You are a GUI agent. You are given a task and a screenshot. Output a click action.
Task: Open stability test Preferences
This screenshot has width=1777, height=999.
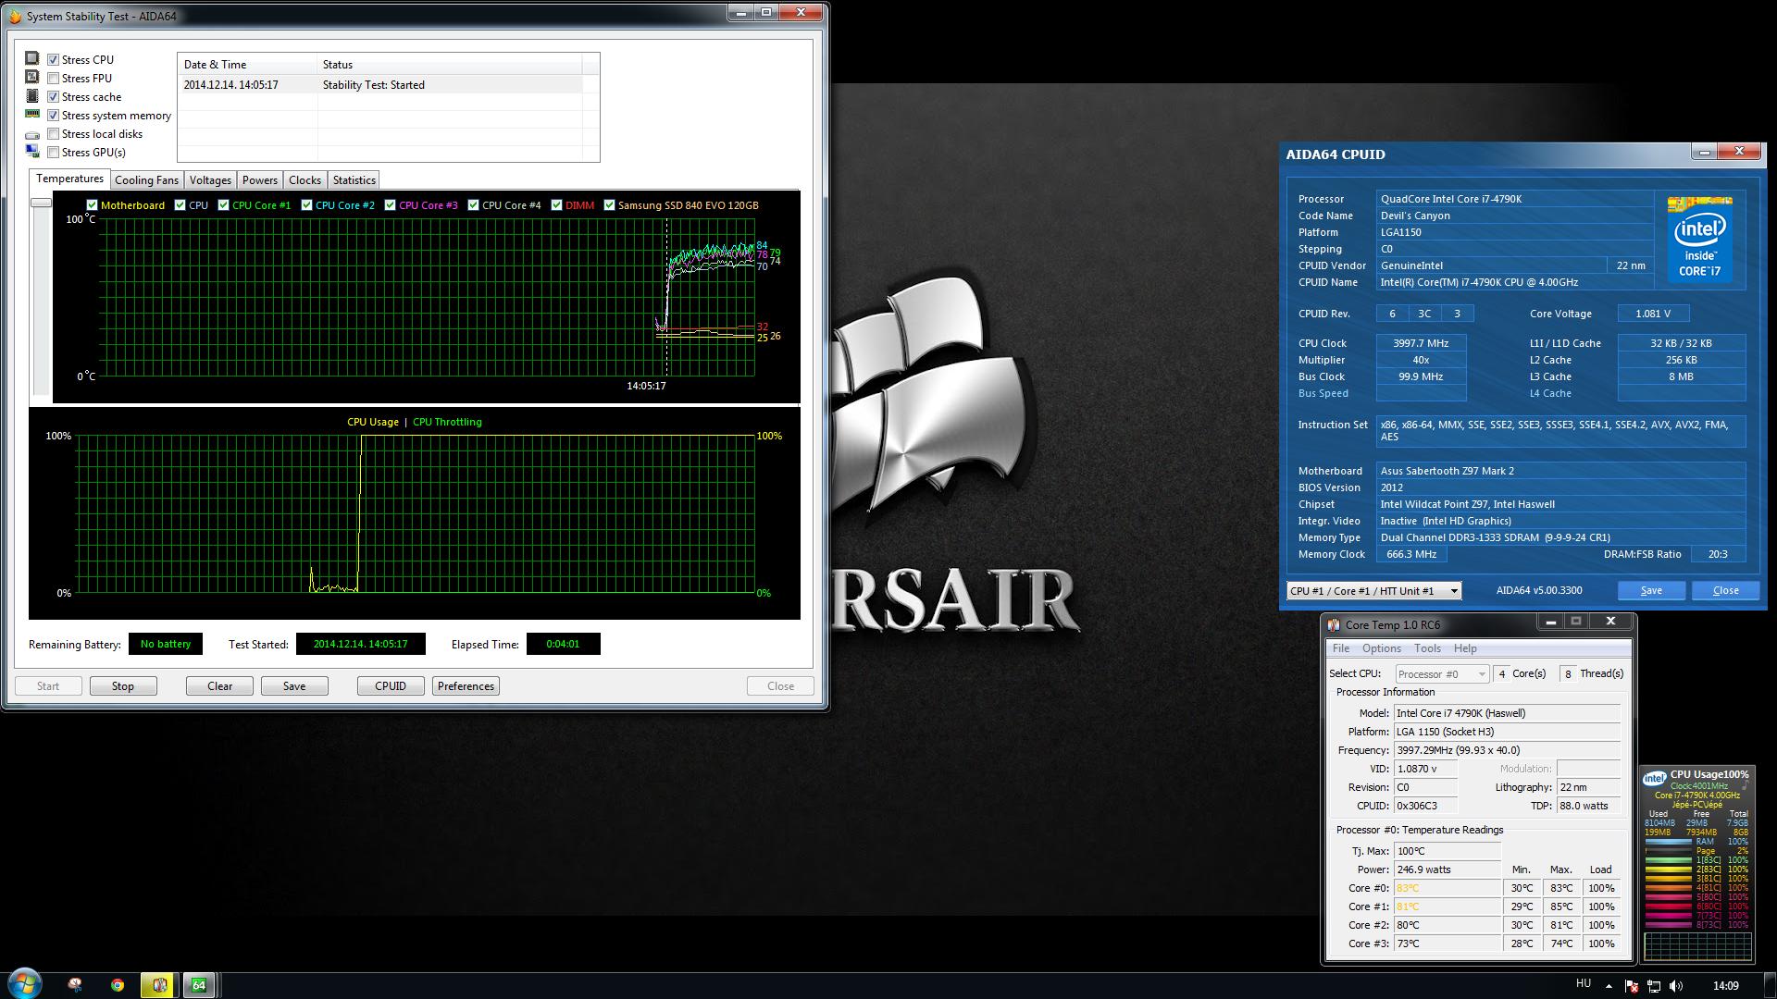pos(466,686)
